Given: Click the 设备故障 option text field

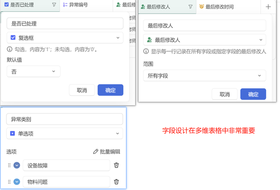Looking at the screenshot, I should point(66,165).
